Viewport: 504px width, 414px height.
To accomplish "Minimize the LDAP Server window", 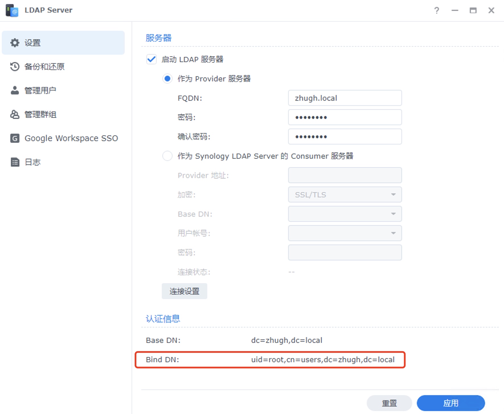I will (455, 11).
